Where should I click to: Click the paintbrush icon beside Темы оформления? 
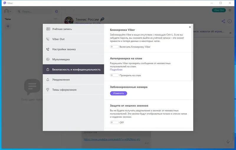[x=48, y=90]
